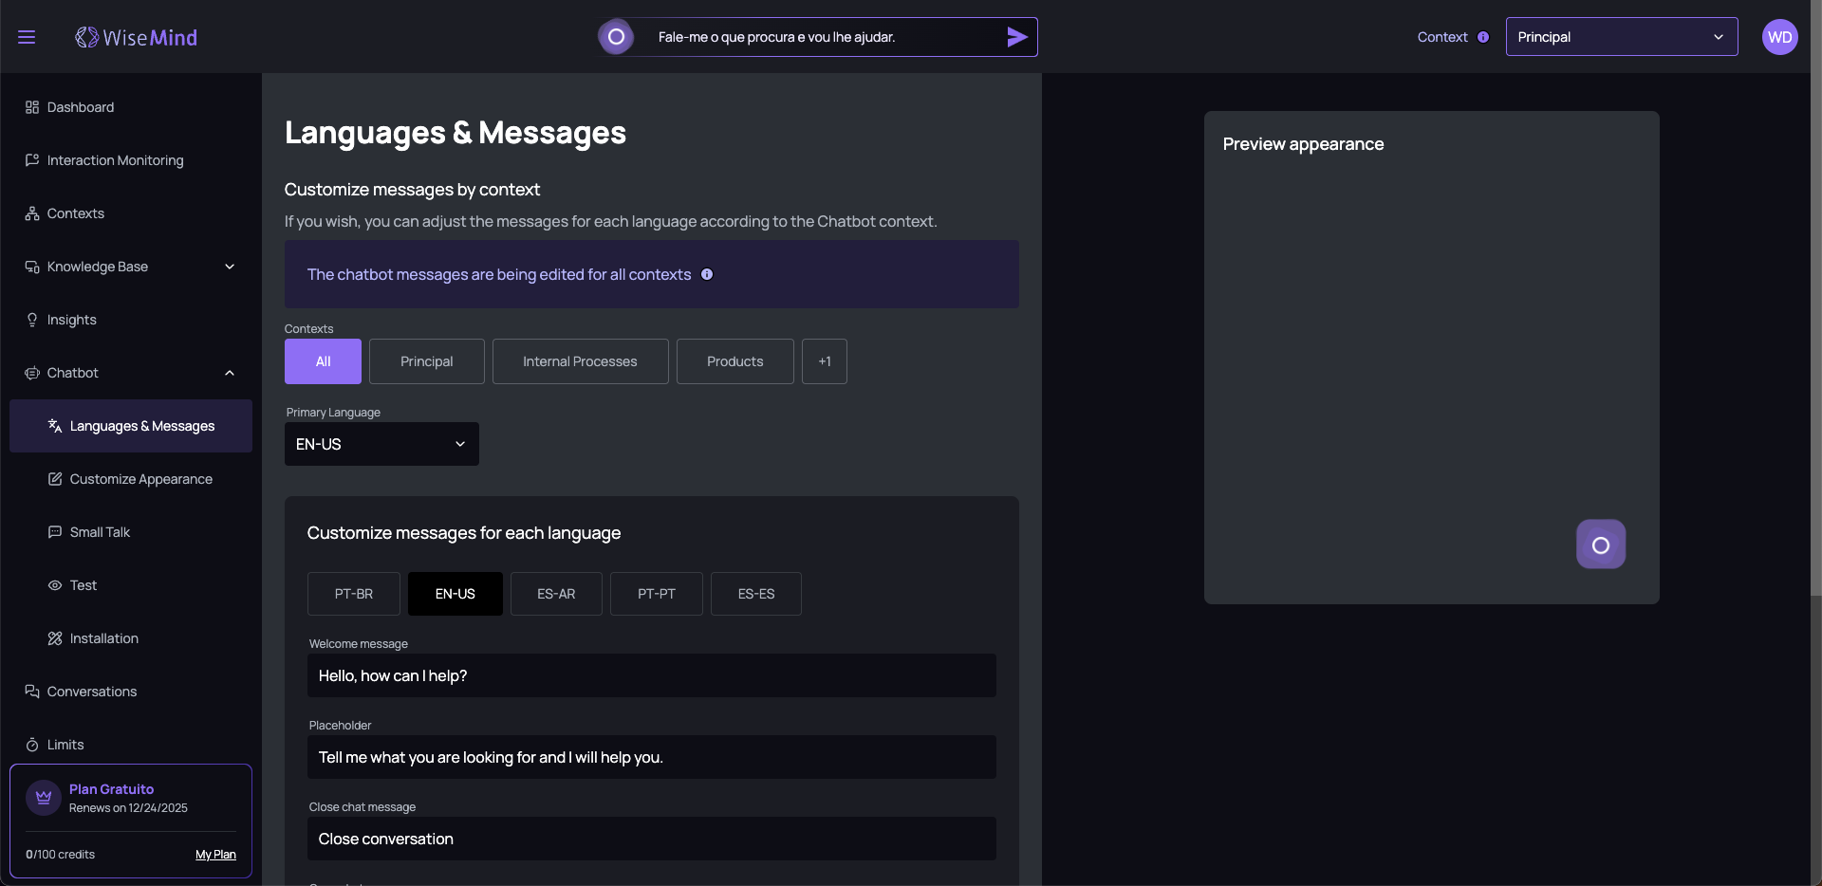
Task: Show more contexts with +1 button
Action: pos(824,361)
